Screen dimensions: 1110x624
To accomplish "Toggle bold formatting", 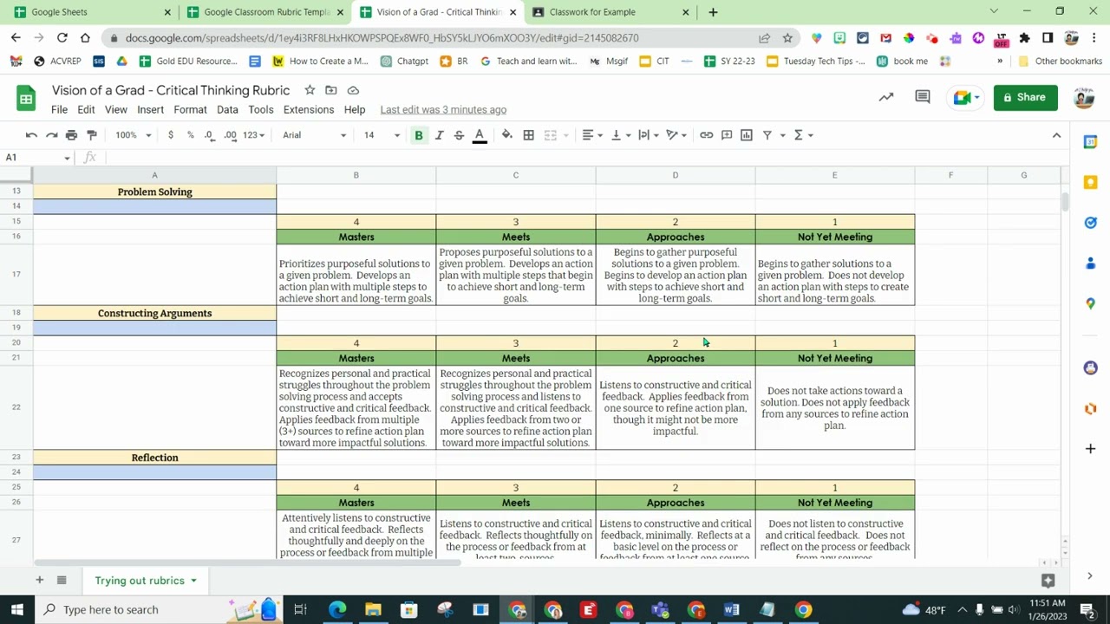I will tap(419, 135).
